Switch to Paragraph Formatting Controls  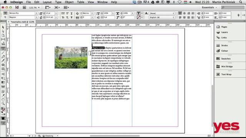tap(5, 17)
